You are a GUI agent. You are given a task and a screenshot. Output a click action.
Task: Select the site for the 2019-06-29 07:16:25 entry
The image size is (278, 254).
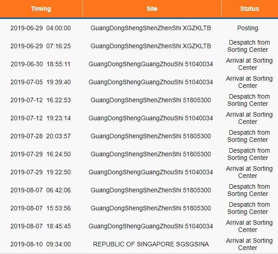pyautogui.click(x=150, y=46)
